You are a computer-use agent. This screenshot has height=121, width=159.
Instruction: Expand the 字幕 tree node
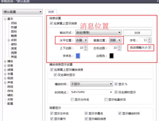pos(5,74)
